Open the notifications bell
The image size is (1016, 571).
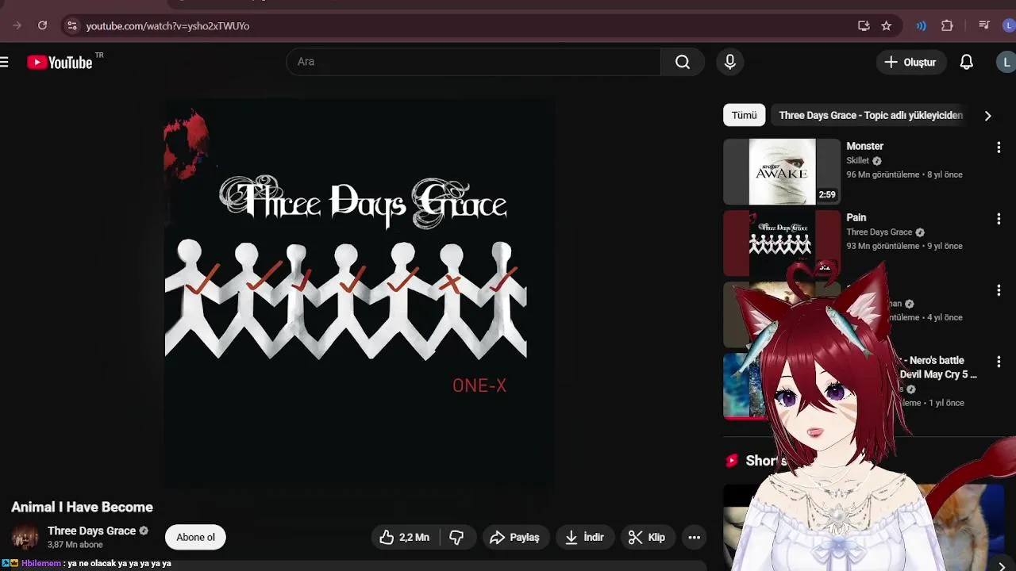point(967,62)
